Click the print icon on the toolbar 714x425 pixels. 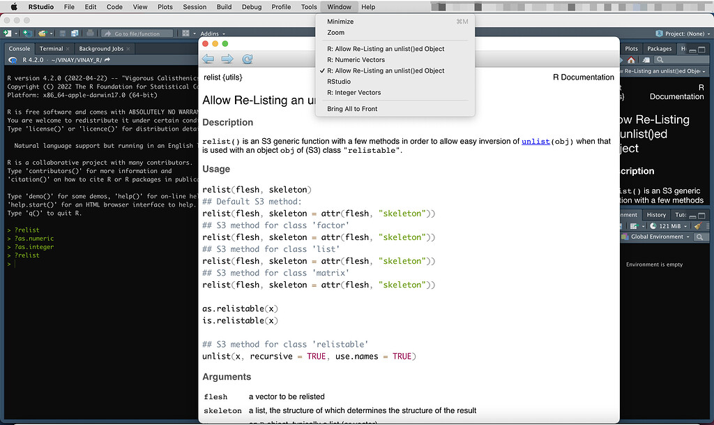coord(89,33)
